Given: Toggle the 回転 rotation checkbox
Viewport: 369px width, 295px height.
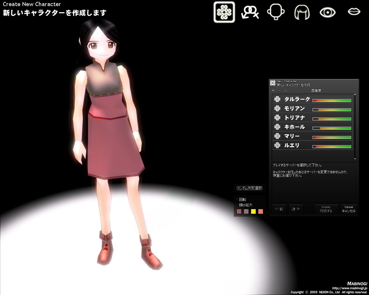Looking at the screenshot, I should tap(237, 199).
